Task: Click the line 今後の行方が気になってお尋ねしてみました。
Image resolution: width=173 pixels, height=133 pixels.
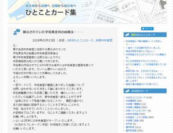Action: click(40, 73)
